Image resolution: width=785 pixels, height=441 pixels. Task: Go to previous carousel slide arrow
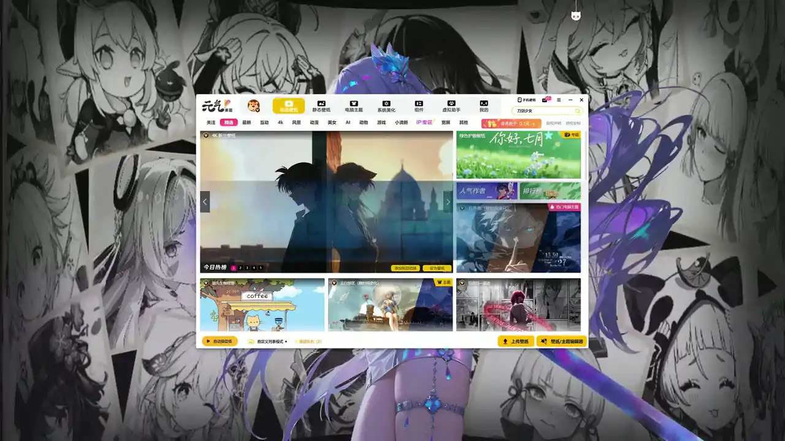pyautogui.click(x=205, y=202)
